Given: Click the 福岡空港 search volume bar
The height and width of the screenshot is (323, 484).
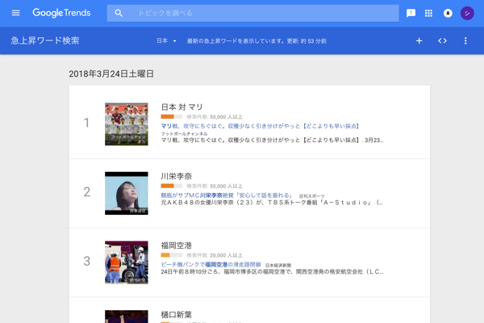Looking at the screenshot, I should 171,255.
